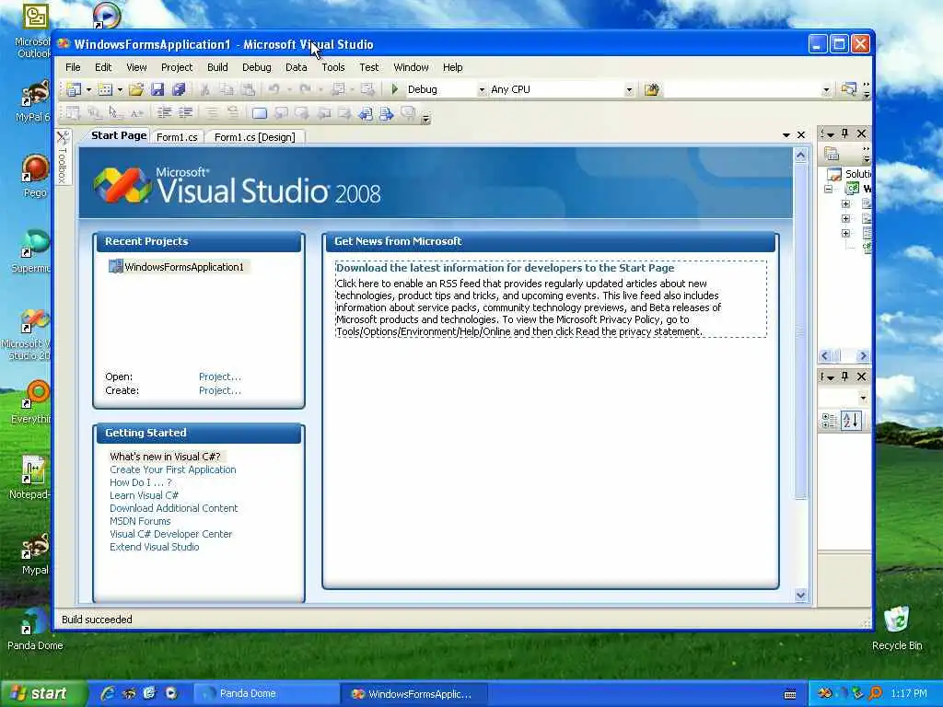Click inside the Find text box
The width and height of the screenshot is (943, 707).
pos(743,89)
